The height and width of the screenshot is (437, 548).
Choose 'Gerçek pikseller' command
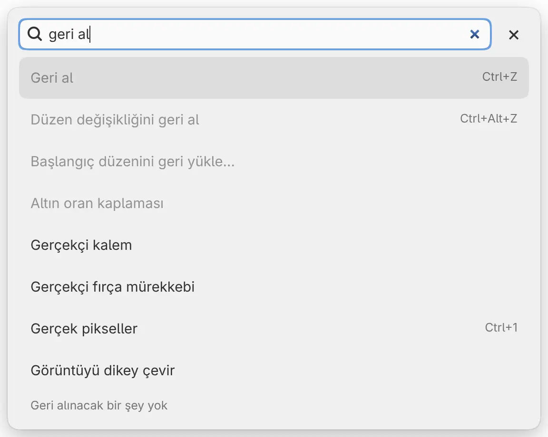pyautogui.click(x=274, y=328)
